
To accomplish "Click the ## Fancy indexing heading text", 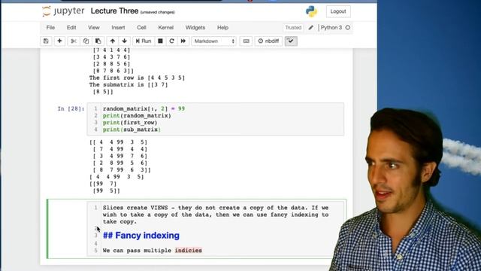I will 141,236.
